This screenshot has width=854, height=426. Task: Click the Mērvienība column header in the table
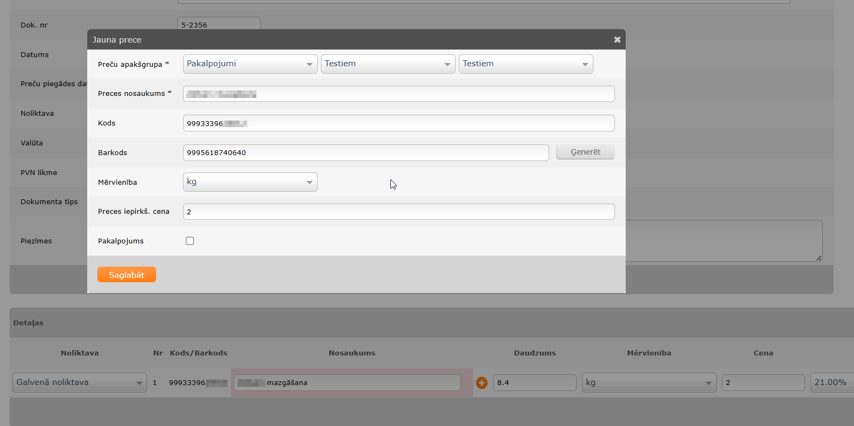coord(649,353)
